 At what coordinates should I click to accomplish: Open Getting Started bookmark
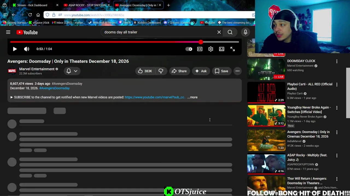coord(14,23)
